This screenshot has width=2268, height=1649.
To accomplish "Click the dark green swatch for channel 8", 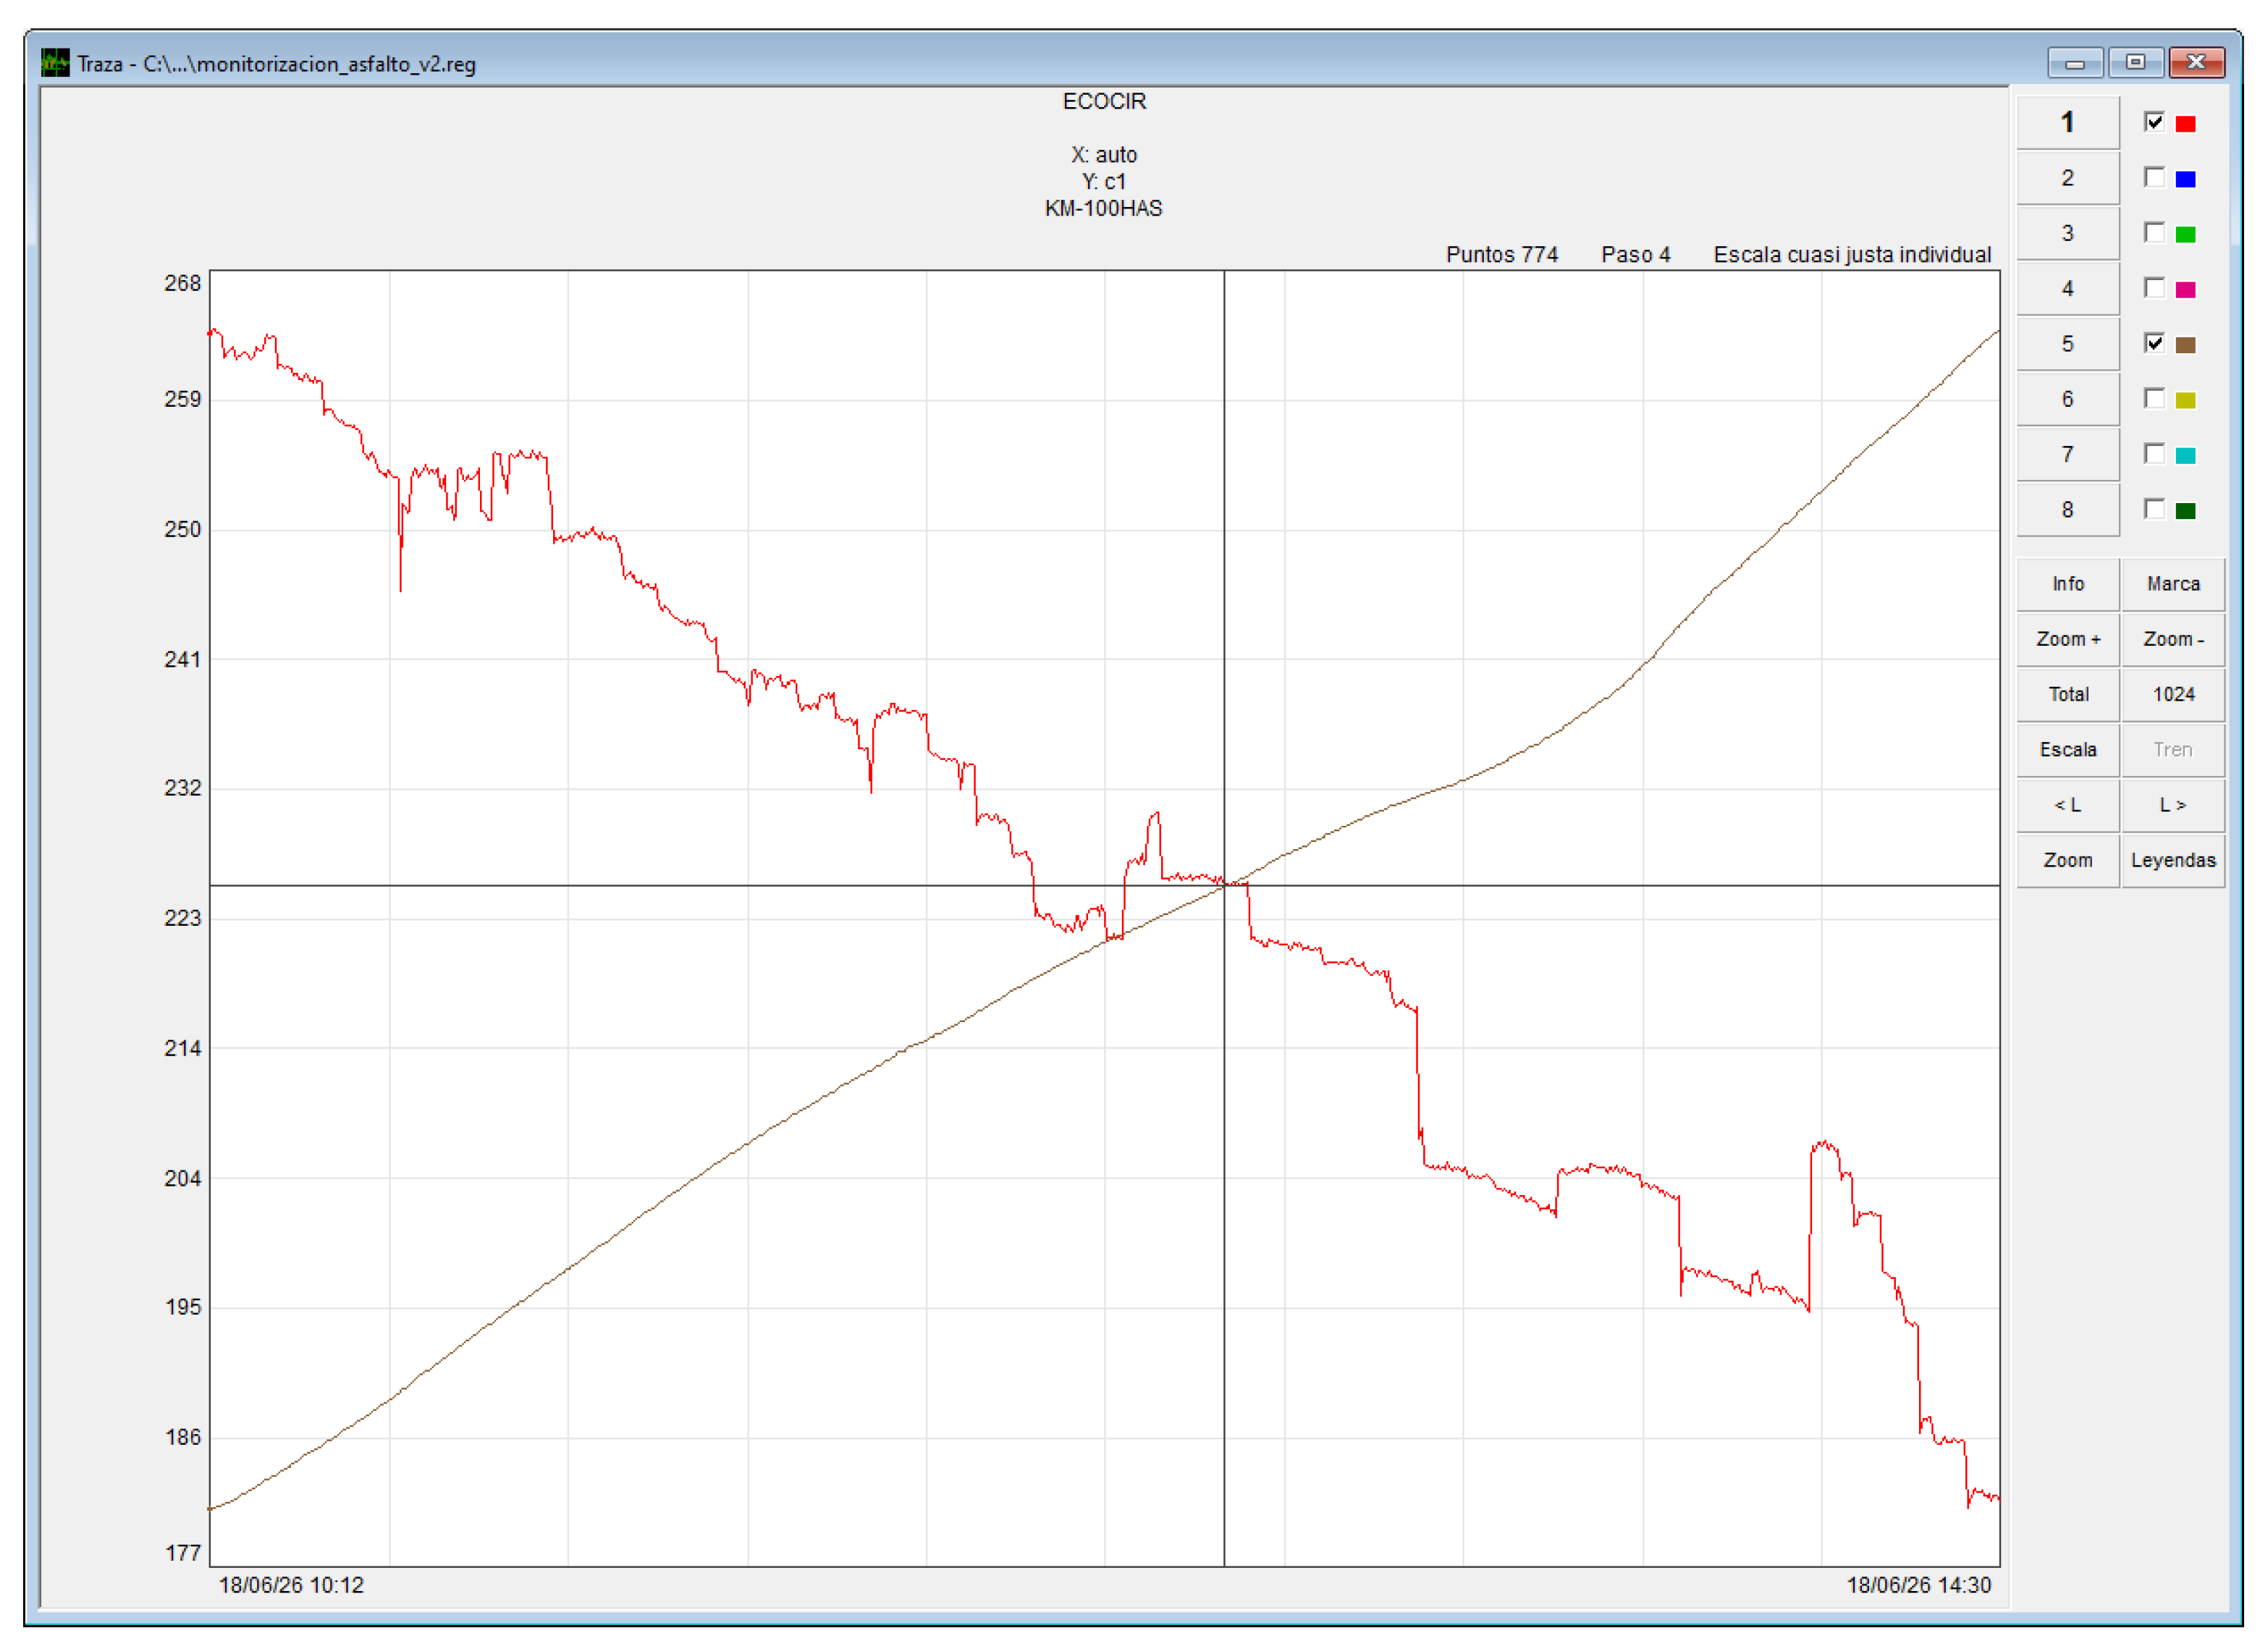I will pos(2186,511).
